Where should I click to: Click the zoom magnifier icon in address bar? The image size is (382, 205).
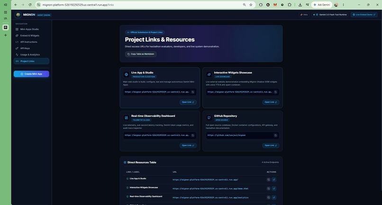(245, 5)
